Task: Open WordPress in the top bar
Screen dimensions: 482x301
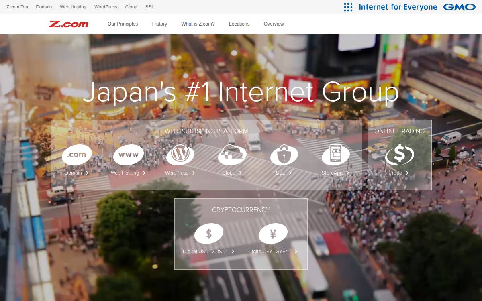Action: pyautogui.click(x=106, y=7)
